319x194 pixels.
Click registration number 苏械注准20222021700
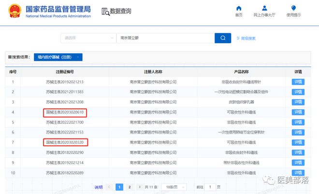click(65, 122)
